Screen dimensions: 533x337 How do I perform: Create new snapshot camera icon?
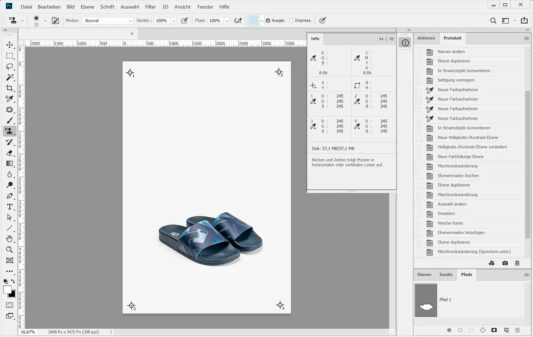point(505,263)
